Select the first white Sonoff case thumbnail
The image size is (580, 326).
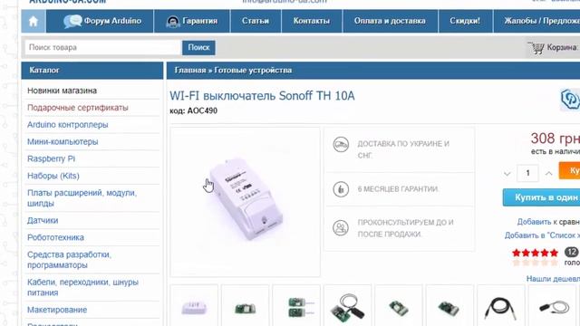194,307
